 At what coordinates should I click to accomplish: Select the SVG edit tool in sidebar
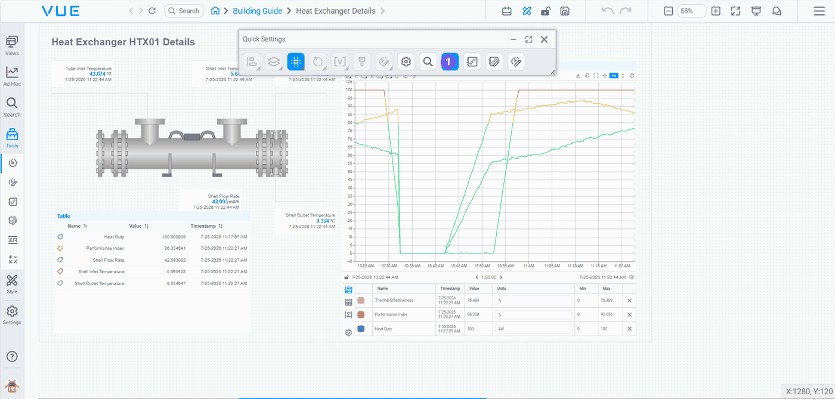pos(13,221)
